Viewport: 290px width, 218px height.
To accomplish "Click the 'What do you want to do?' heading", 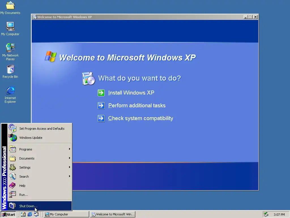I will 139,78.
